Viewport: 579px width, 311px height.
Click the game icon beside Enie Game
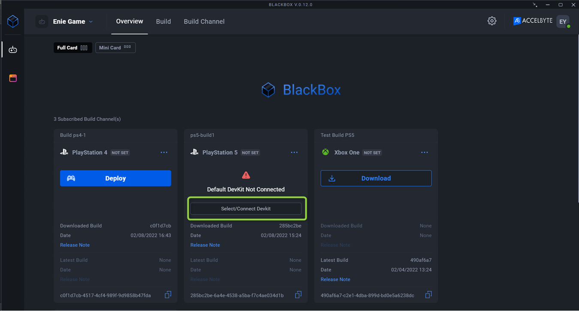point(42,21)
